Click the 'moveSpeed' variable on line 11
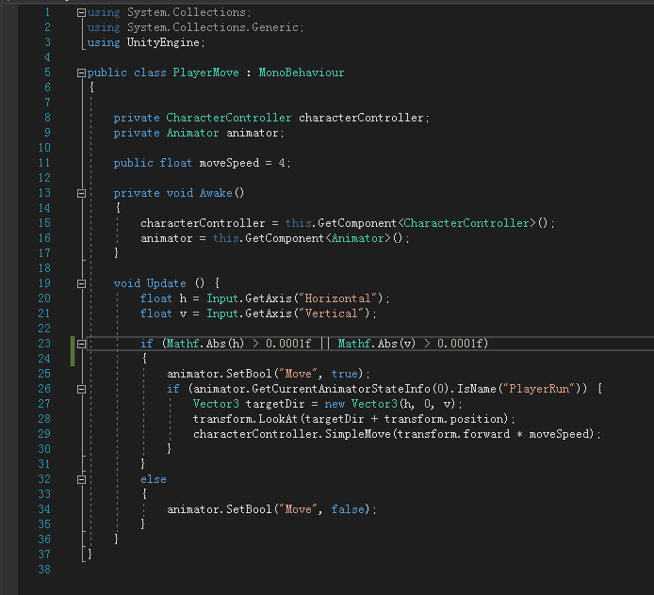The width and height of the screenshot is (654, 595). pos(229,163)
